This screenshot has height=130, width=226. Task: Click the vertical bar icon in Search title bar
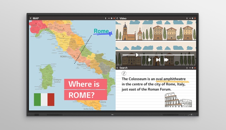pyautogui.click(x=187, y=68)
